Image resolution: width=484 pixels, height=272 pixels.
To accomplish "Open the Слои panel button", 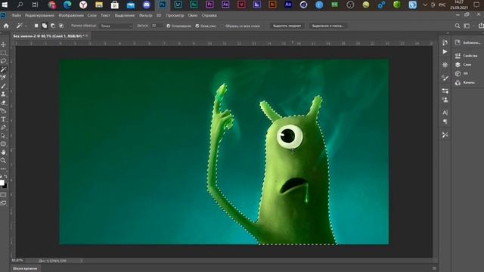I will [x=463, y=64].
